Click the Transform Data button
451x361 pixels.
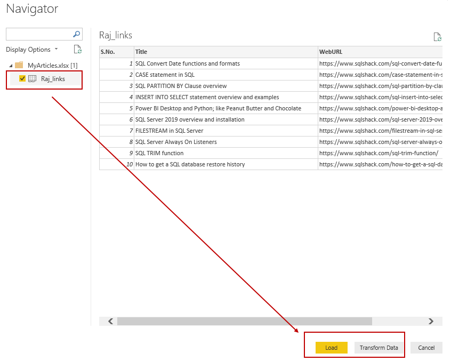click(378, 348)
